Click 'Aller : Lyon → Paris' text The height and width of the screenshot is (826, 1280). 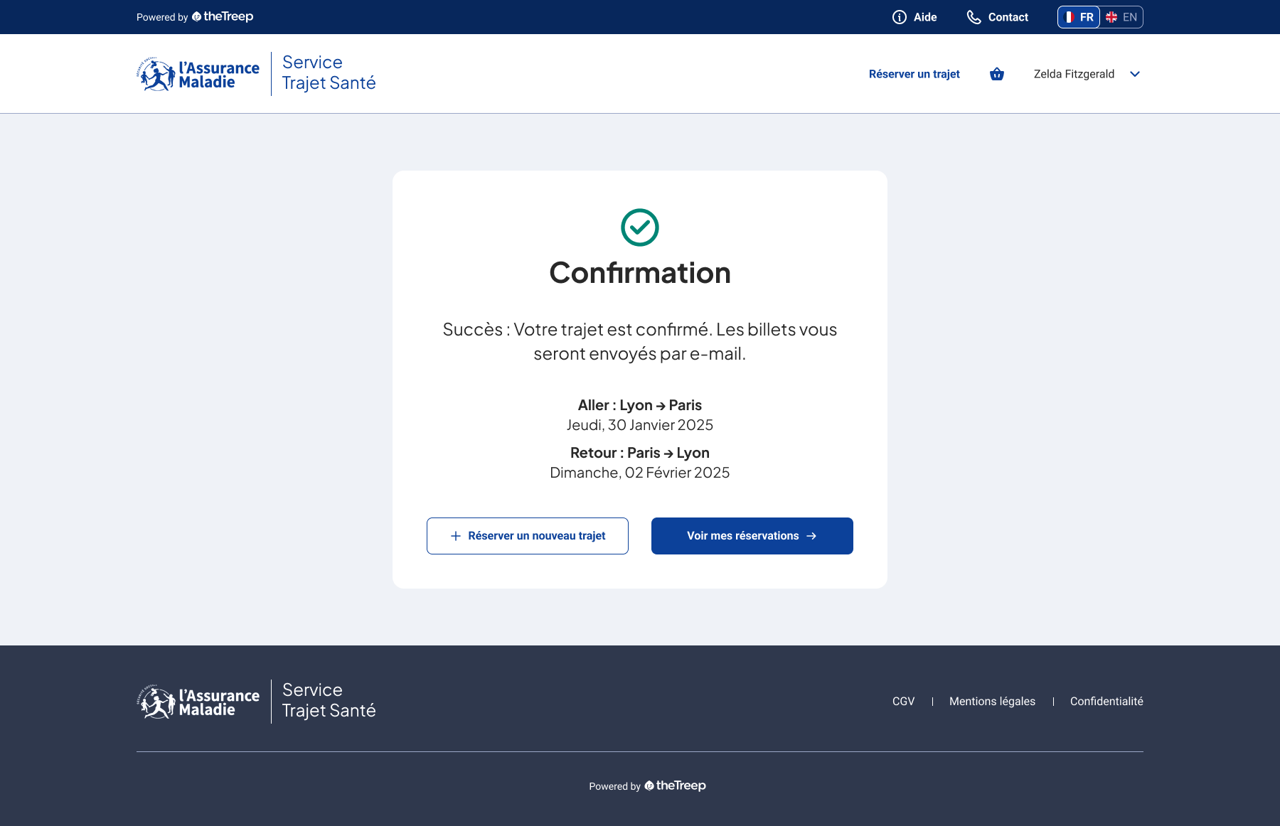(640, 405)
